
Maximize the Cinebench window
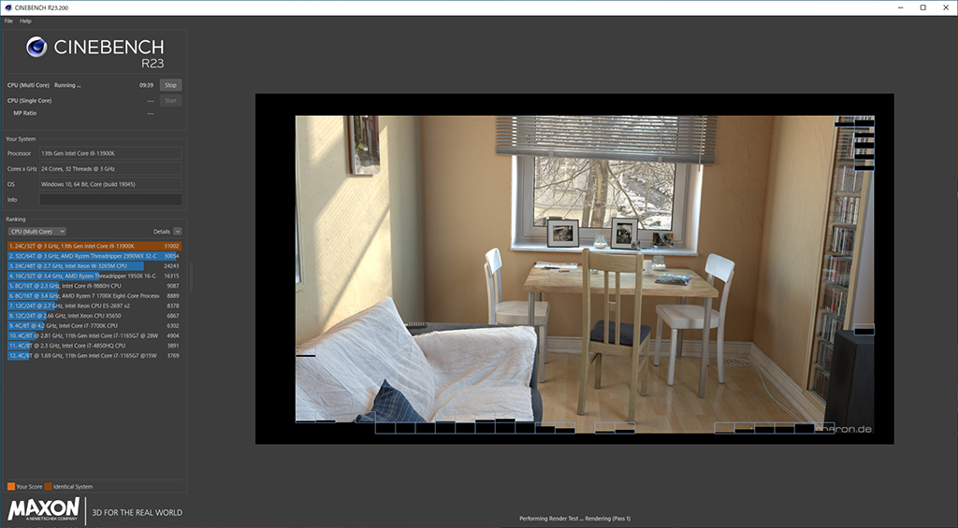(x=922, y=7)
